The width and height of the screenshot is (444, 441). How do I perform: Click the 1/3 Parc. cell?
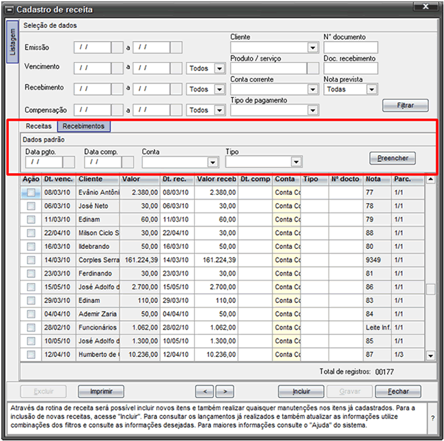(x=408, y=355)
